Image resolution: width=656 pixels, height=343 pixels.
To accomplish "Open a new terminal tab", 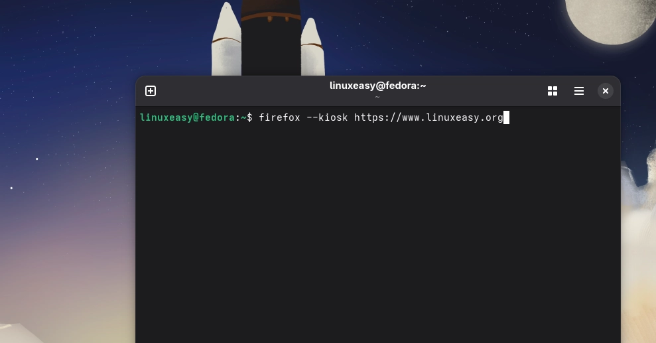I will (151, 91).
